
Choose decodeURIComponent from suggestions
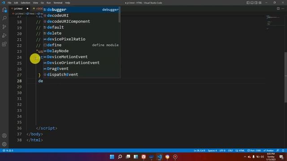point(81,21)
